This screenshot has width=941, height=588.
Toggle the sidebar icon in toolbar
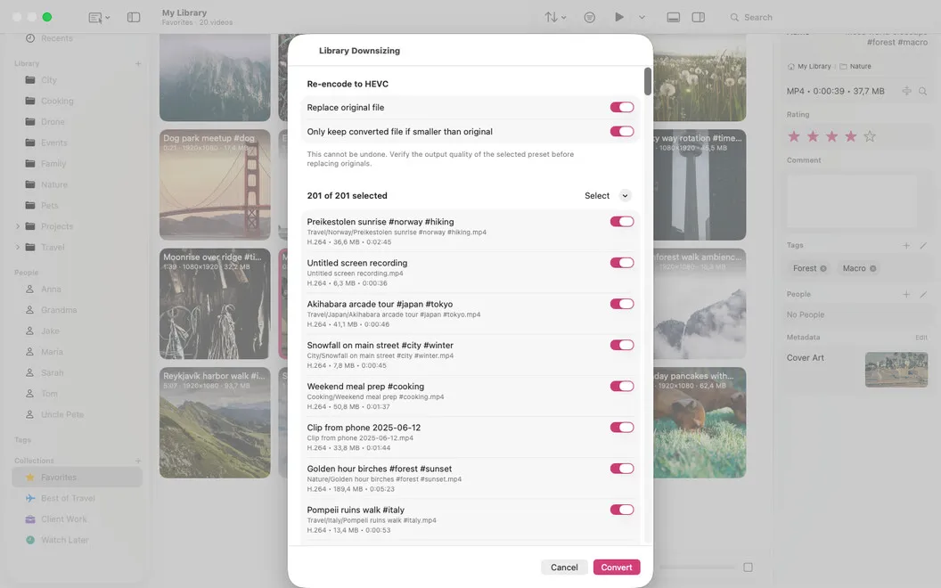[x=134, y=18]
